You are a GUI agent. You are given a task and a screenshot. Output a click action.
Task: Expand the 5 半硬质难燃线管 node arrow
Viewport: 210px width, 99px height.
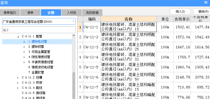24,62
